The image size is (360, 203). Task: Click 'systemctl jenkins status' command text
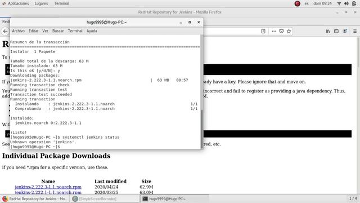[x=91, y=137]
